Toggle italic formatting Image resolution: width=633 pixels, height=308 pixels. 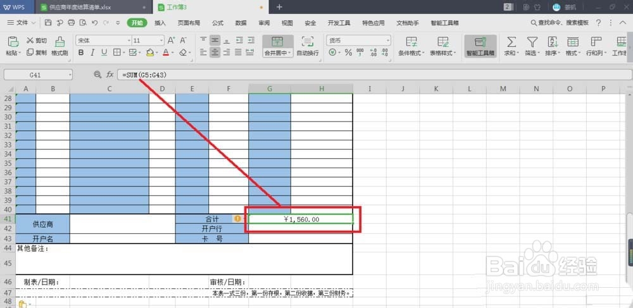point(92,52)
